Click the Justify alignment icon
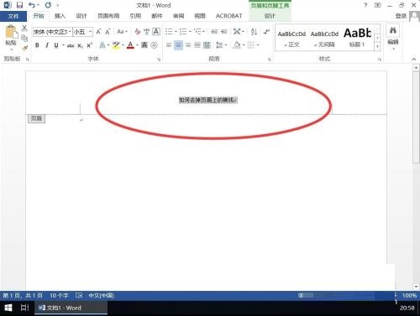The height and width of the screenshot is (316, 420). coord(197,45)
